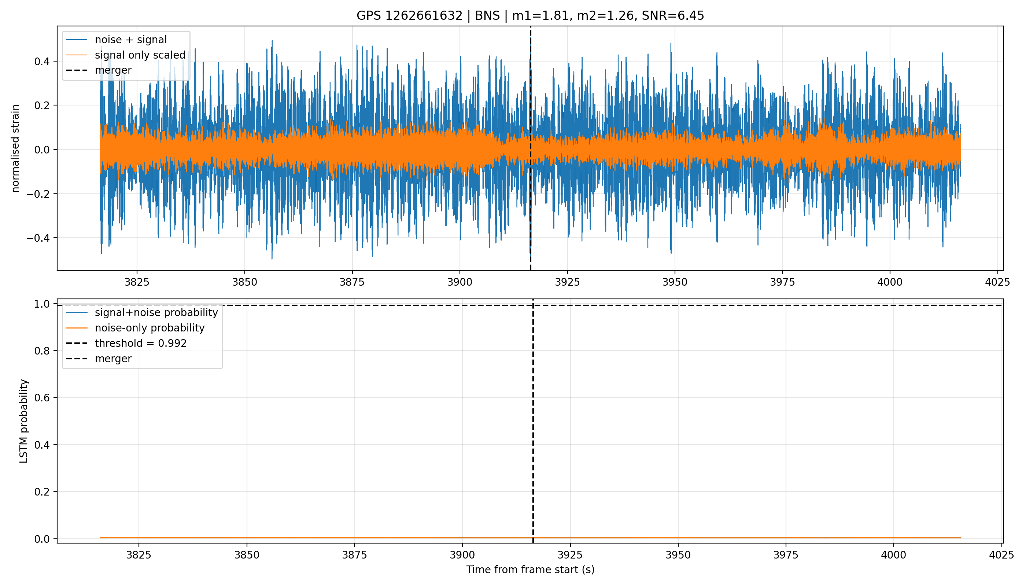
Task: Select 'noise + signal' legend entry
Action: point(131,40)
